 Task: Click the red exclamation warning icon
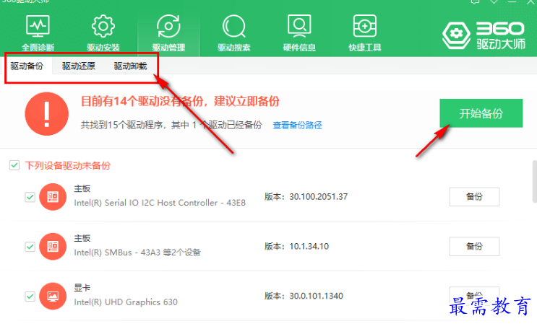[46, 113]
